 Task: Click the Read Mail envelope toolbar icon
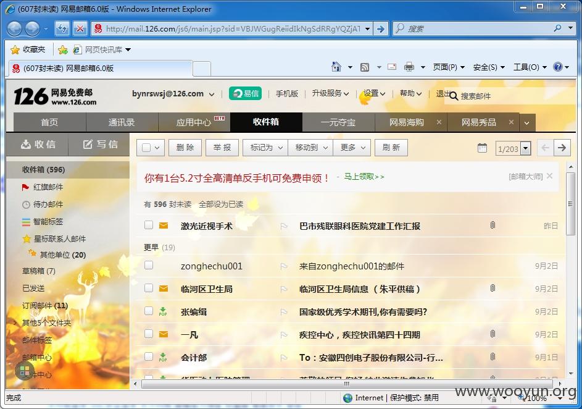[392, 67]
